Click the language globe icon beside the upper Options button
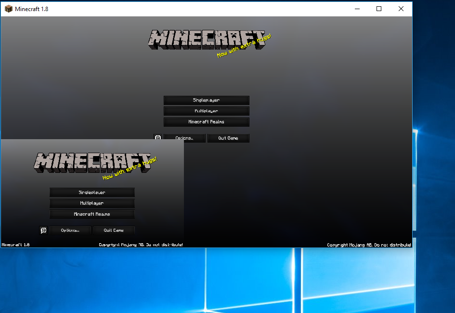This screenshot has width=455, height=313. click(158, 138)
